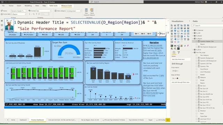
Task: Collapse the D_Region table
Action: pos(193,39)
